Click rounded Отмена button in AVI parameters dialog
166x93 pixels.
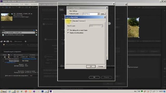(106, 77)
